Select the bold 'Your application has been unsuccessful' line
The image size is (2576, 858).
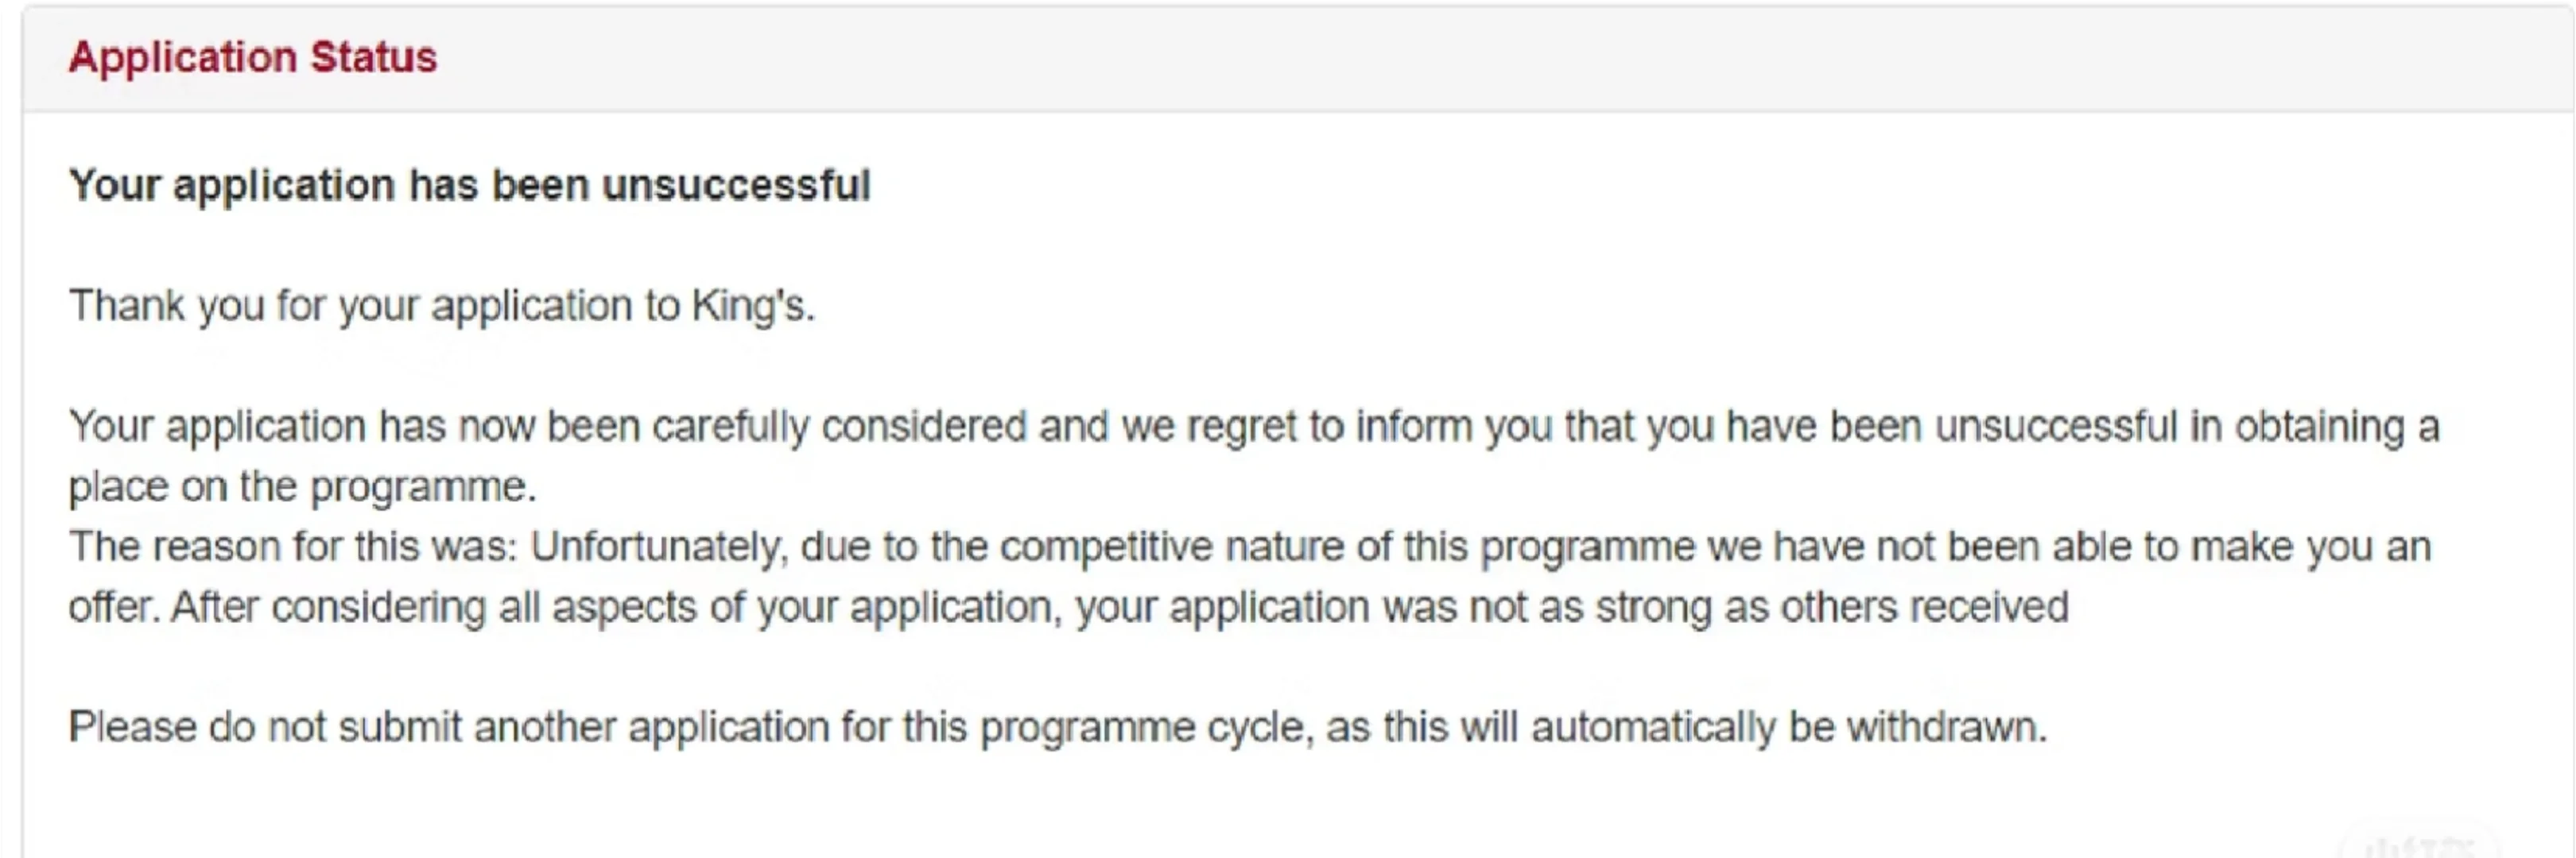pos(470,186)
